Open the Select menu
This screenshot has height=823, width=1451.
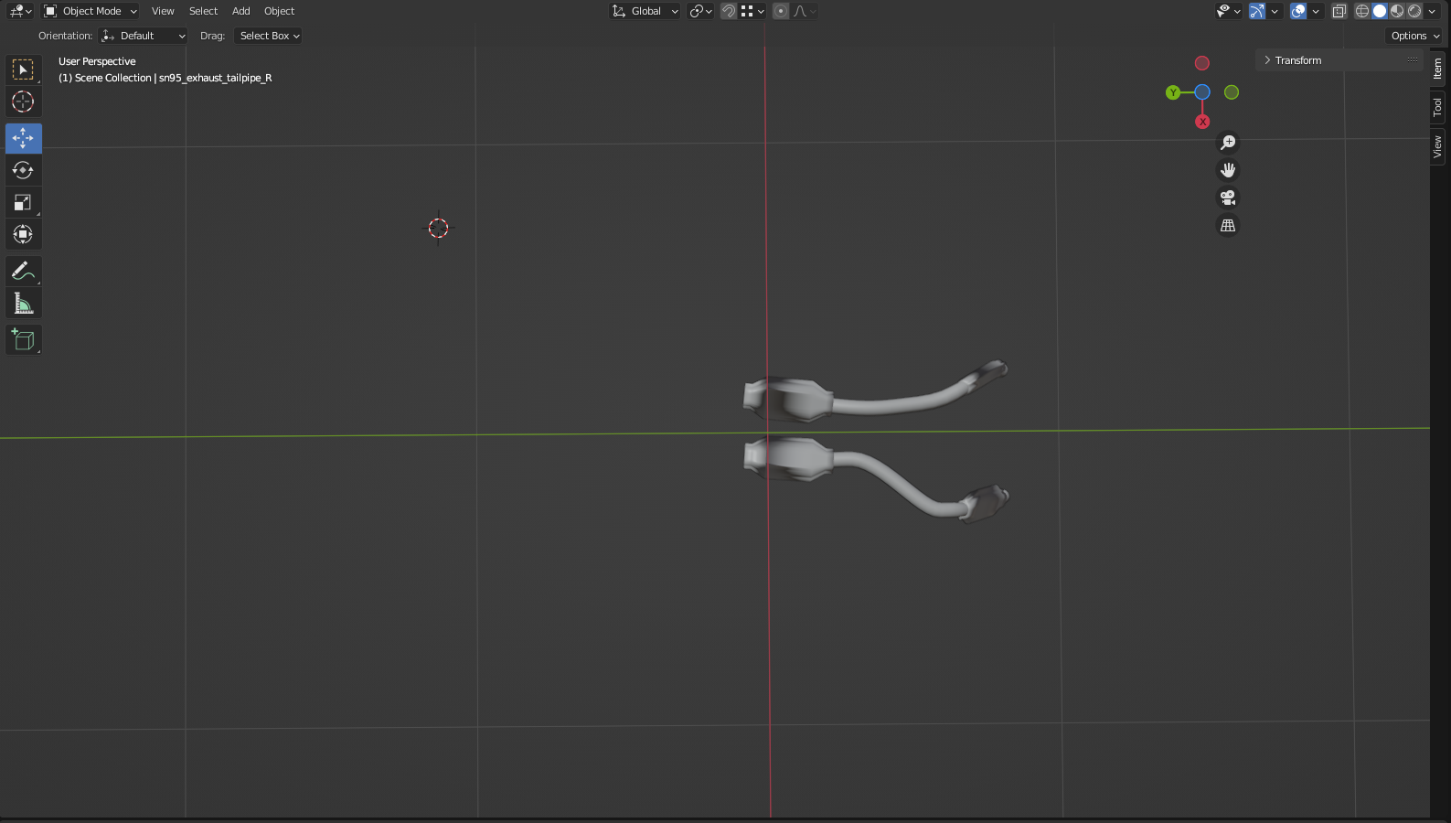(203, 11)
